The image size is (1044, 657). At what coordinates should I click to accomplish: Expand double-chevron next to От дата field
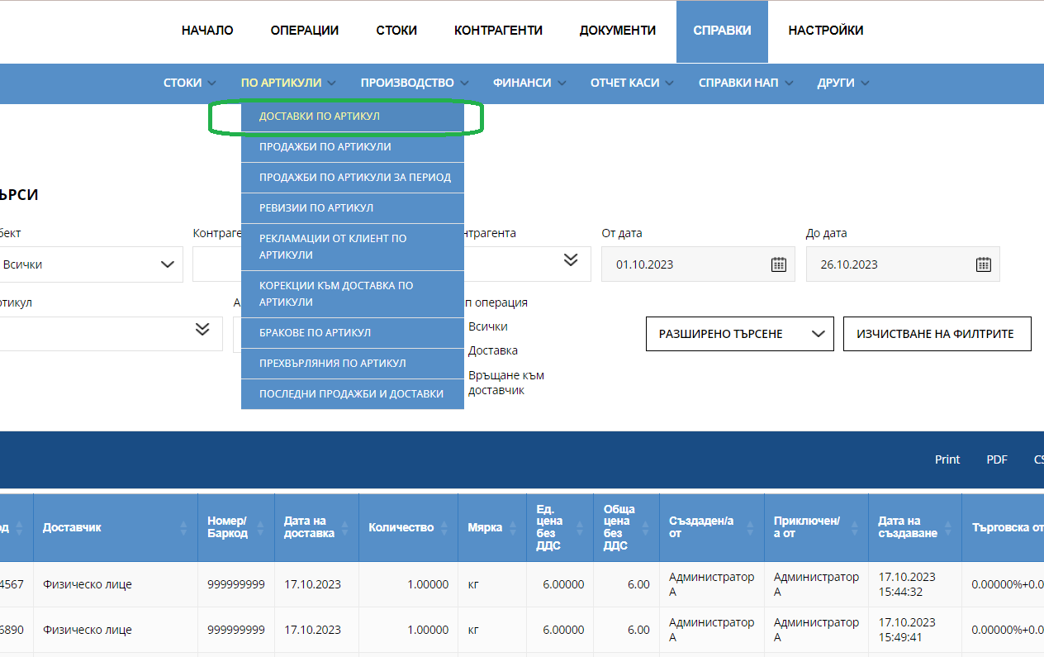click(570, 259)
